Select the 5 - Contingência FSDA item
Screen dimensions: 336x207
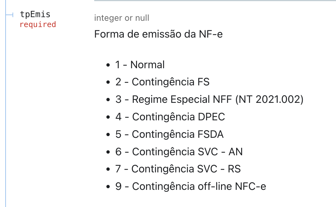point(170,134)
